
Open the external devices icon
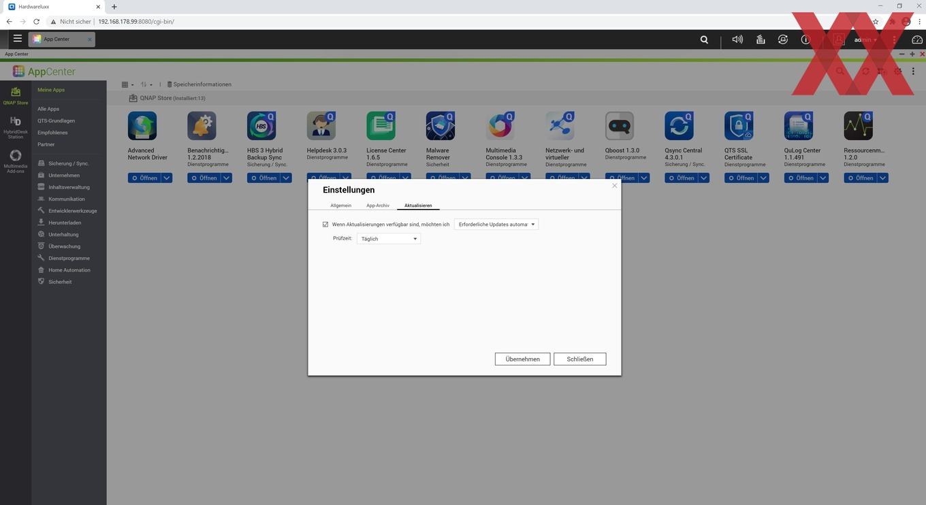click(783, 39)
